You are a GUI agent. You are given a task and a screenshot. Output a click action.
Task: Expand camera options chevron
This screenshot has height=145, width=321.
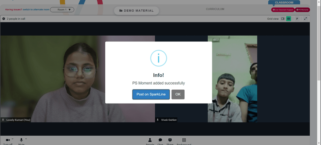(x=13, y=139)
